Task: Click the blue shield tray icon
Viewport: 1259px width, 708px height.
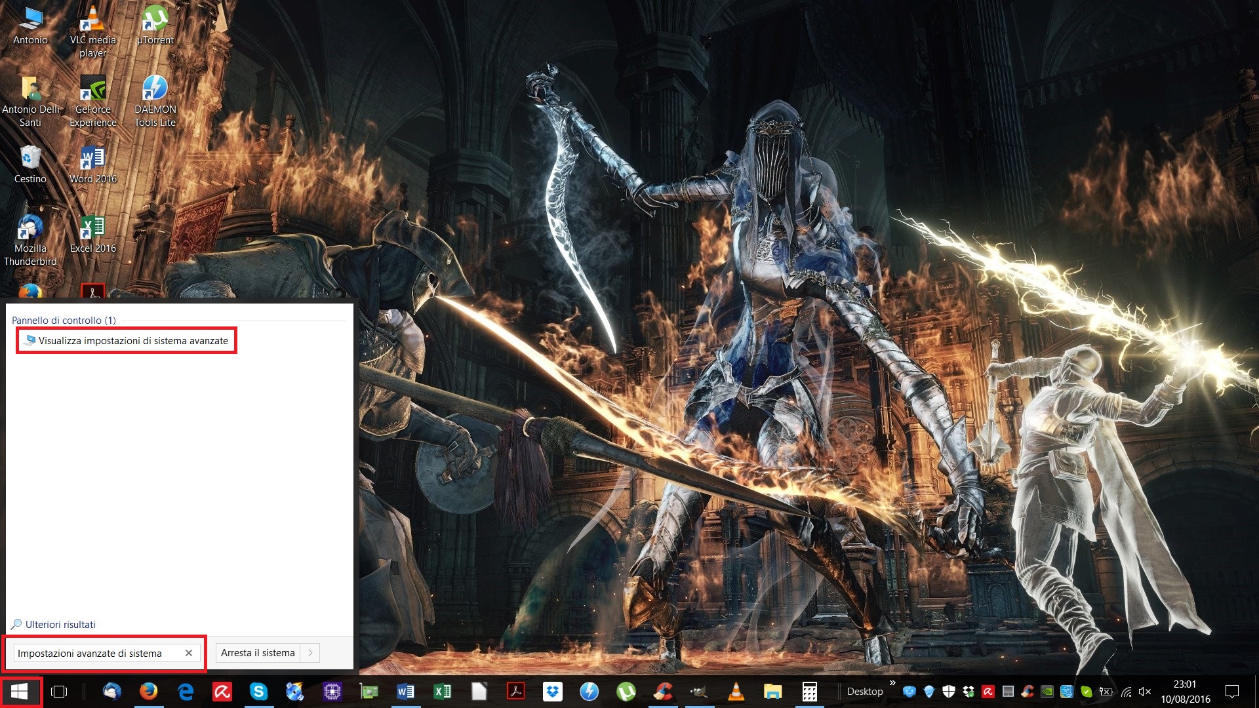Action: click(x=929, y=692)
